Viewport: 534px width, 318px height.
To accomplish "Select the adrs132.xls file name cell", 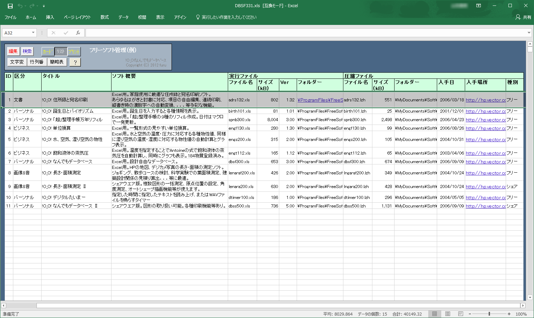I will point(242,100).
